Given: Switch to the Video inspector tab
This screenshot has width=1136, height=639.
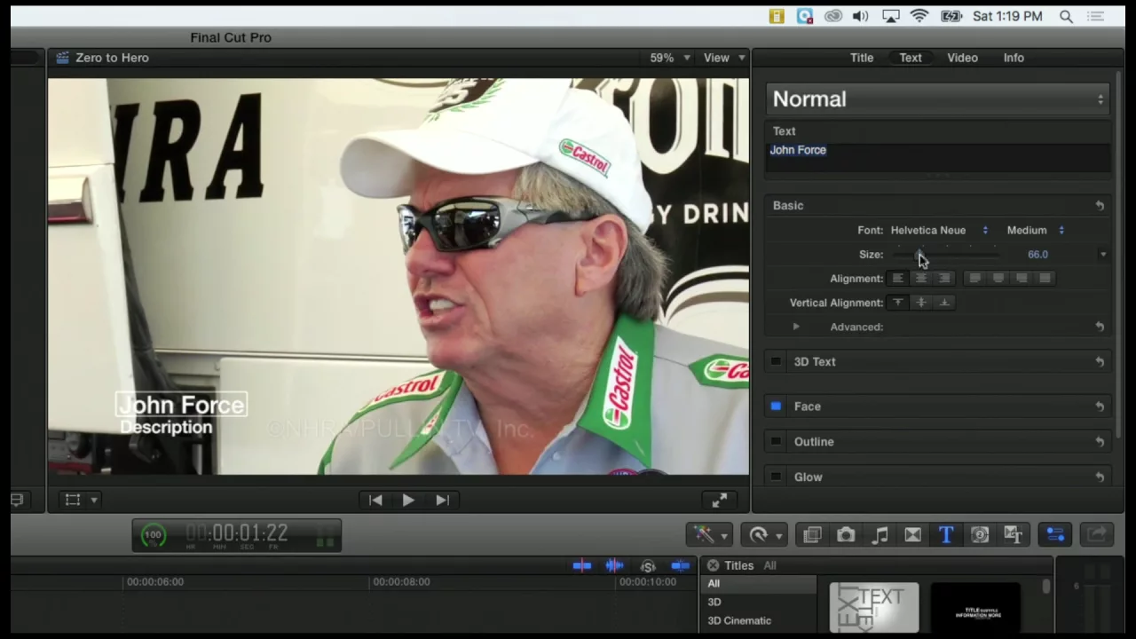Looking at the screenshot, I should 962,58.
